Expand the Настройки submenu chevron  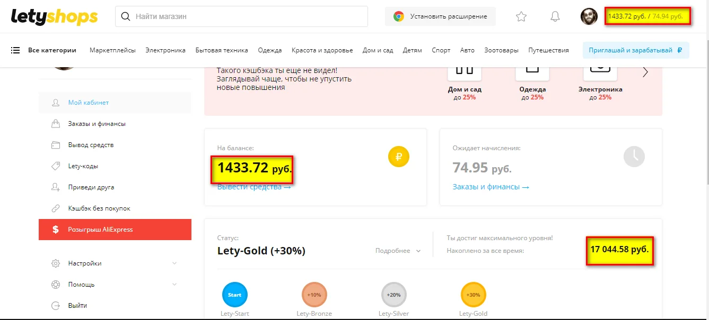click(x=174, y=263)
